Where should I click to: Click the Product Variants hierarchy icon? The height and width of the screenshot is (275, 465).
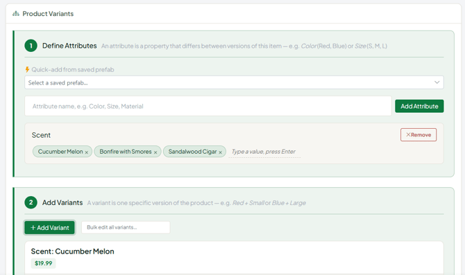16,14
